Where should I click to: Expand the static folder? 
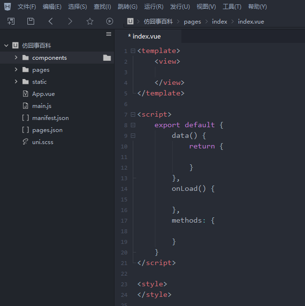pyautogui.click(x=16, y=81)
